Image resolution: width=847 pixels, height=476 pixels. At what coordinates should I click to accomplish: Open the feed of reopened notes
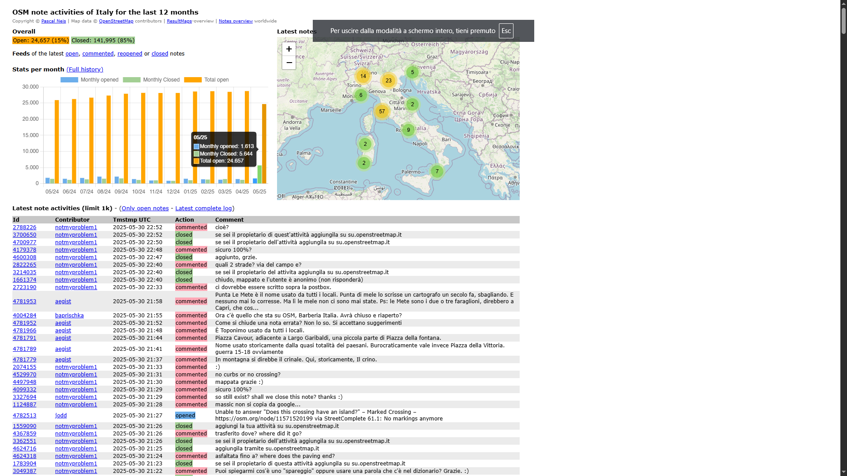pyautogui.click(x=130, y=54)
